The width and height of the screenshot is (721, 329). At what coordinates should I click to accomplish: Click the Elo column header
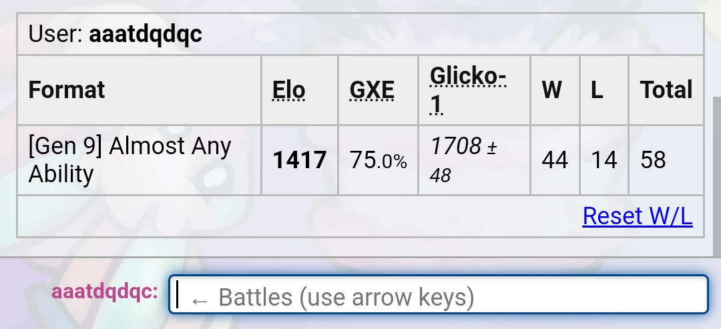click(x=289, y=90)
